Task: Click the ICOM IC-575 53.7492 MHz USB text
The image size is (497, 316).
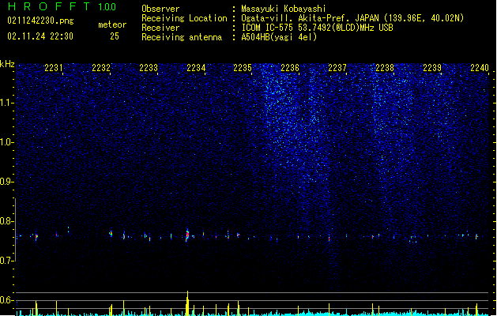Action: click(318, 28)
